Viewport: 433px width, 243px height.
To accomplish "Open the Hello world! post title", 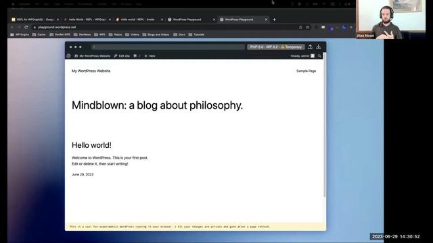I will coord(91,145).
